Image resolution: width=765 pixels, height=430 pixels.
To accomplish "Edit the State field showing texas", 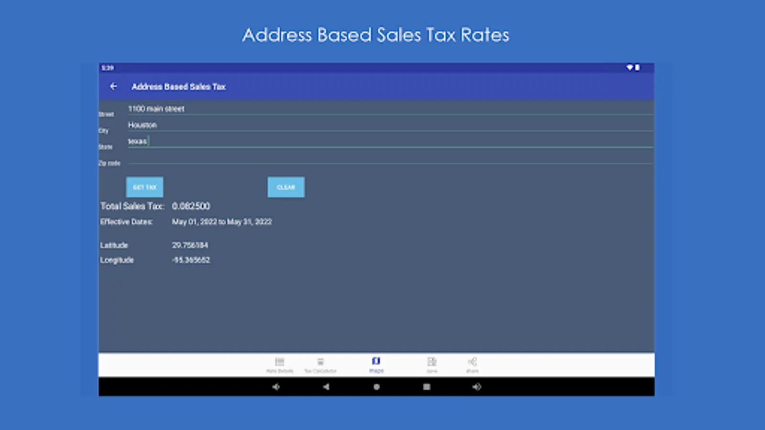I will tap(390, 141).
